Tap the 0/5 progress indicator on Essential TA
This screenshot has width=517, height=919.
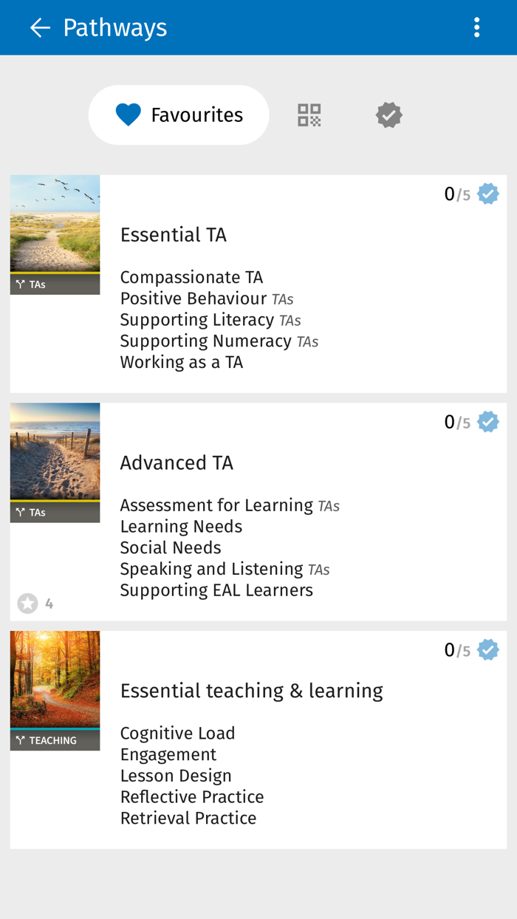pos(456,193)
